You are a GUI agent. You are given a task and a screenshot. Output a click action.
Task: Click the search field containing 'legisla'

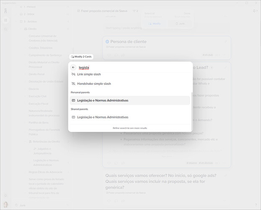[x=133, y=68]
